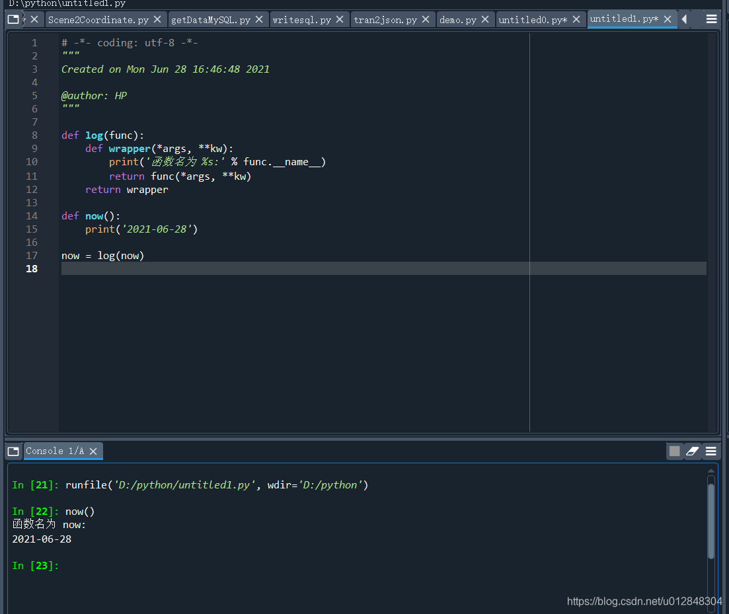This screenshot has height=614, width=729.
Task: Switch to untitled0.py tab
Action: [x=533, y=20]
